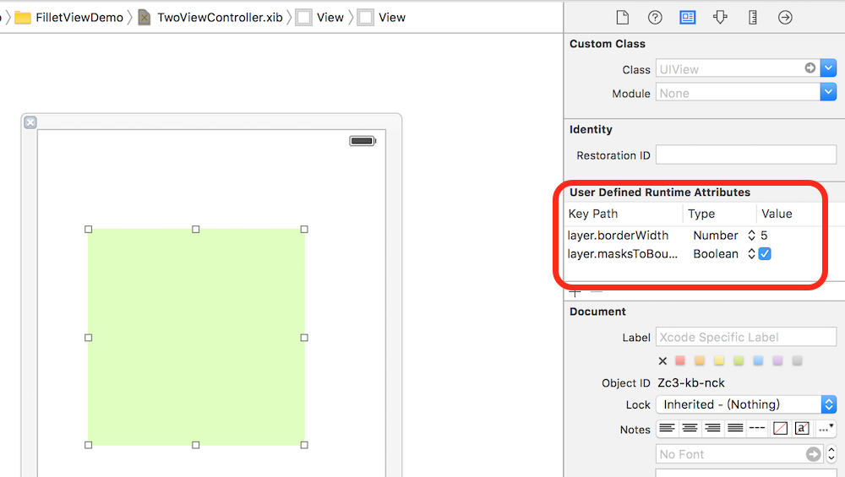Click the battery icon in canvas status bar
The image size is (845, 477).
(363, 141)
